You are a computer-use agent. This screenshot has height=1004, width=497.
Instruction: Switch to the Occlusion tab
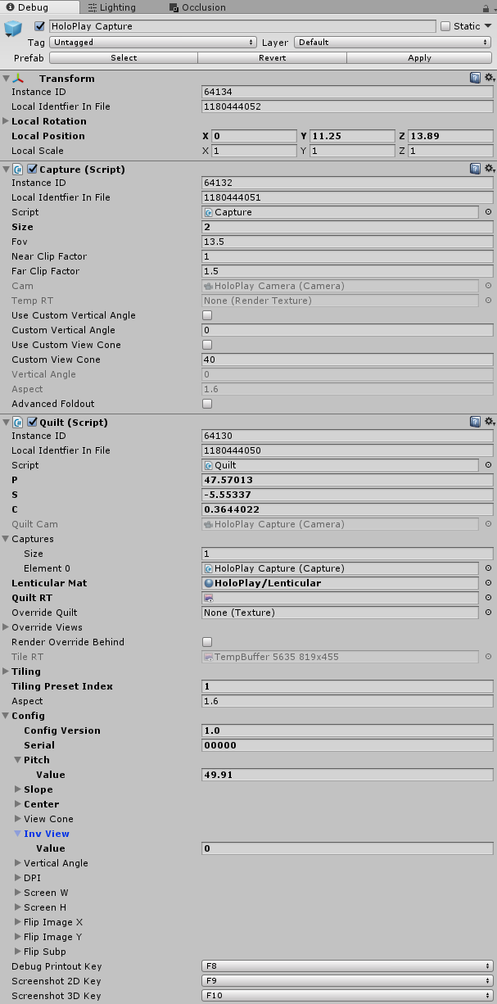click(197, 7)
